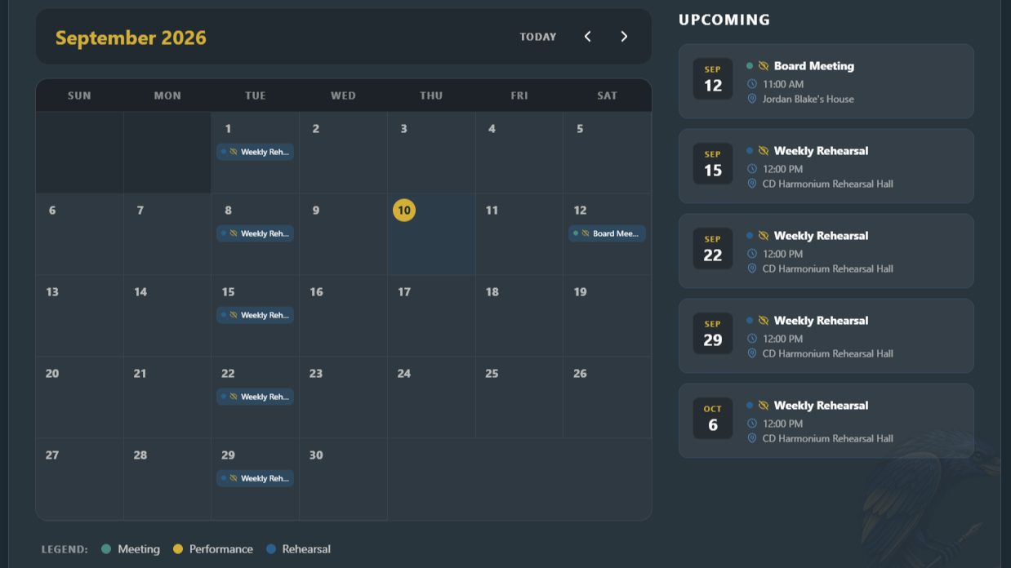Click the Meeting legend label
This screenshot has height=568, width=1011.
[139, 549]
